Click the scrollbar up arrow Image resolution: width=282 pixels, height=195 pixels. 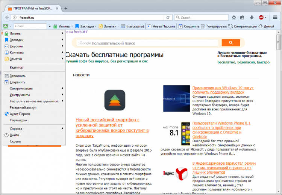[x=278, y=33]
